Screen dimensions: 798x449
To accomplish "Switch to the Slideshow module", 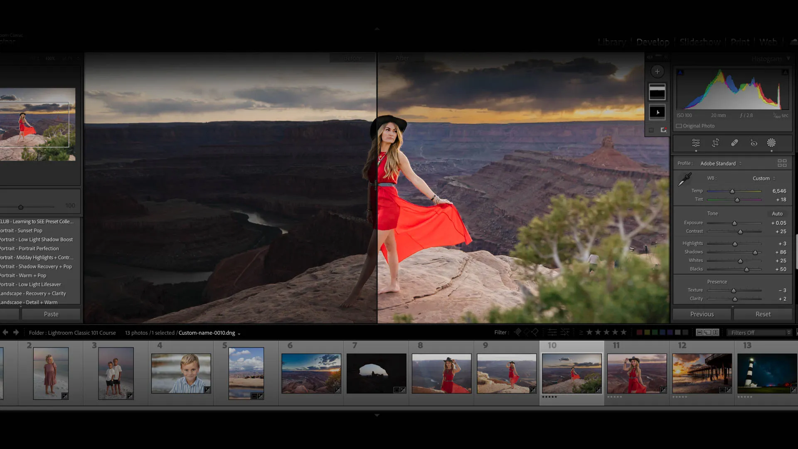I will tap(700, 42).
